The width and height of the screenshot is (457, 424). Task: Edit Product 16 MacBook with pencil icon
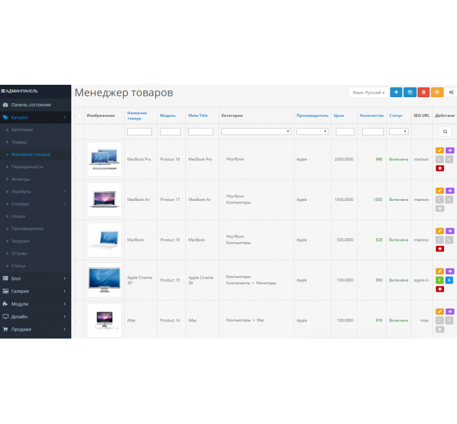click(x=440, y=231)
